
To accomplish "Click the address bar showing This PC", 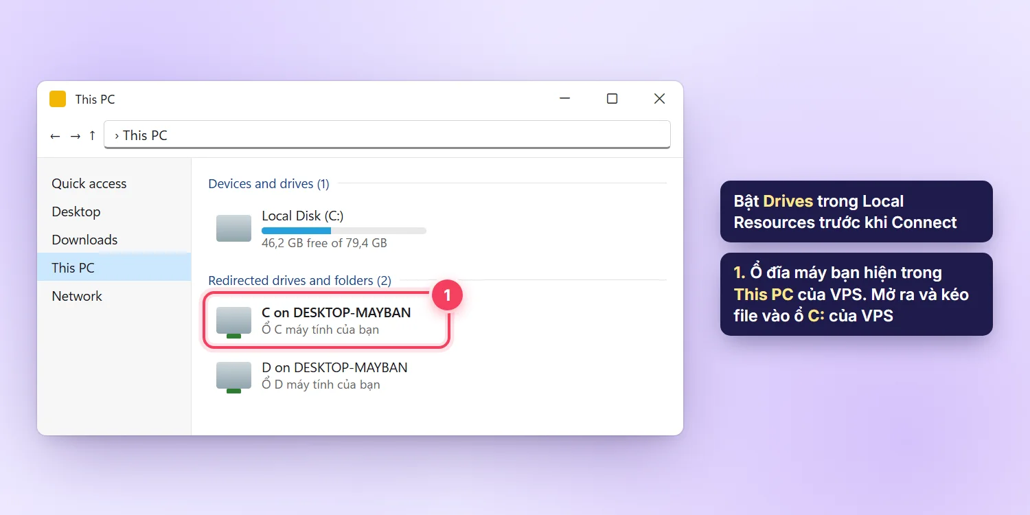I will (387, 135).
